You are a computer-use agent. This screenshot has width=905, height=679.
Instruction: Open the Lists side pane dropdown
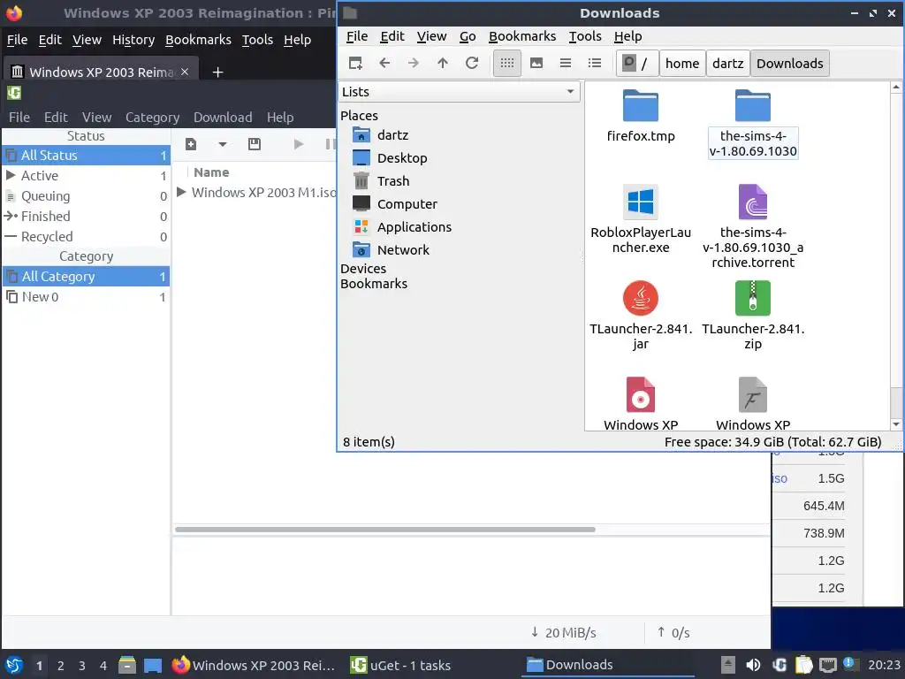(459, 92)
